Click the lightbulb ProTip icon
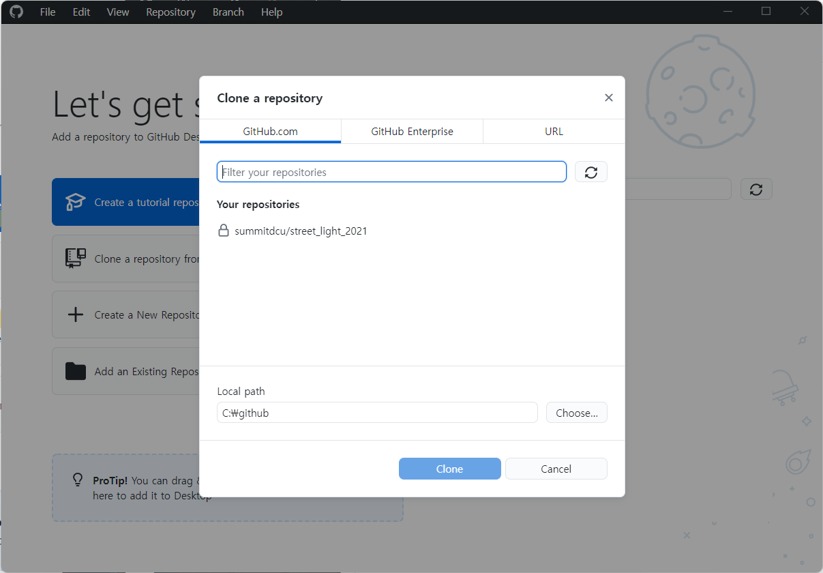The height and width of the screenshot is (573, 823). [78, 480]
